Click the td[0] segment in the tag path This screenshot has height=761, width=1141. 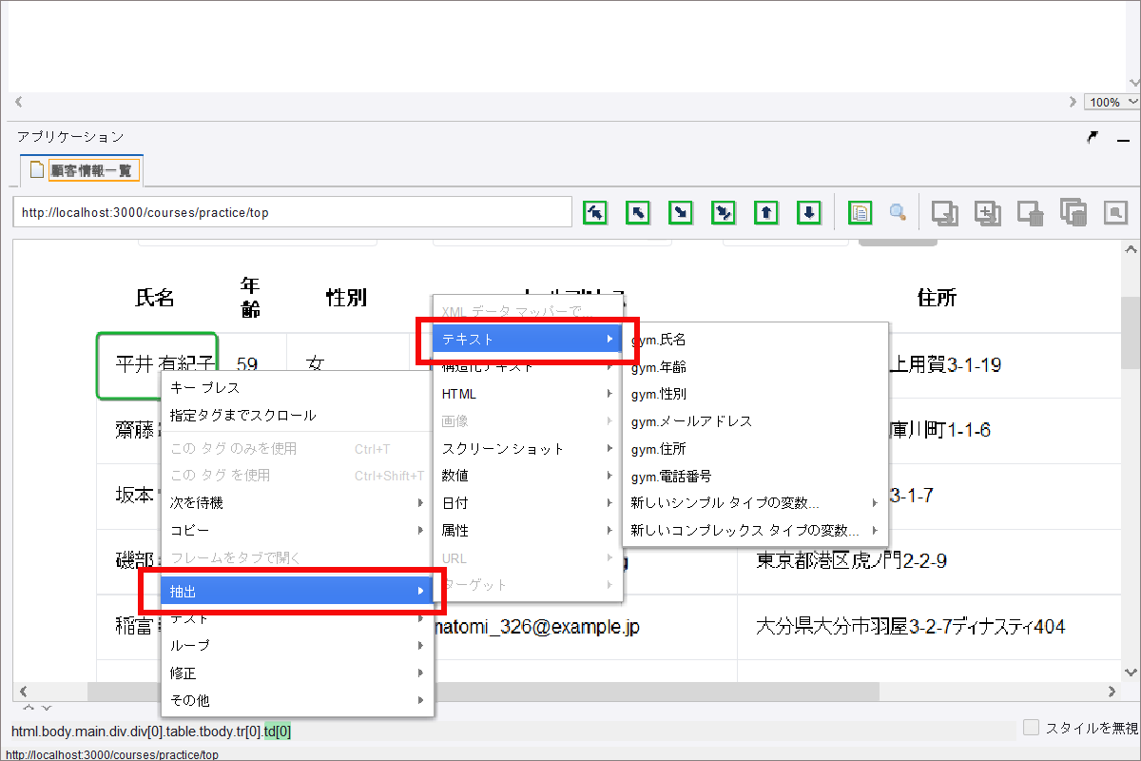[x=278, y=732]
